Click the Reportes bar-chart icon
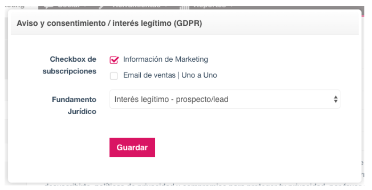 coord(184,6)
